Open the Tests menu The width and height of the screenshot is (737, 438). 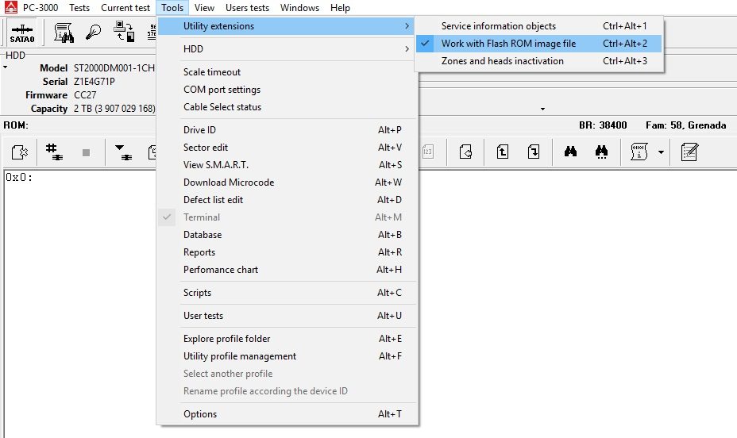tap(79, 8)
